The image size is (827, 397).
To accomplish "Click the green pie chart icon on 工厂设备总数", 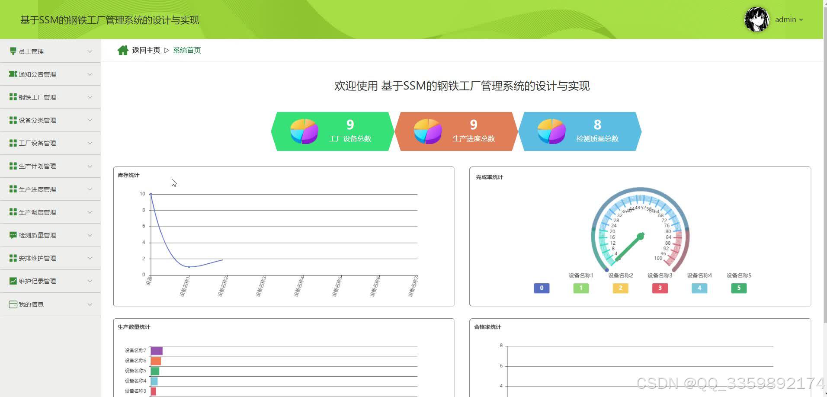I will point(304,131).
